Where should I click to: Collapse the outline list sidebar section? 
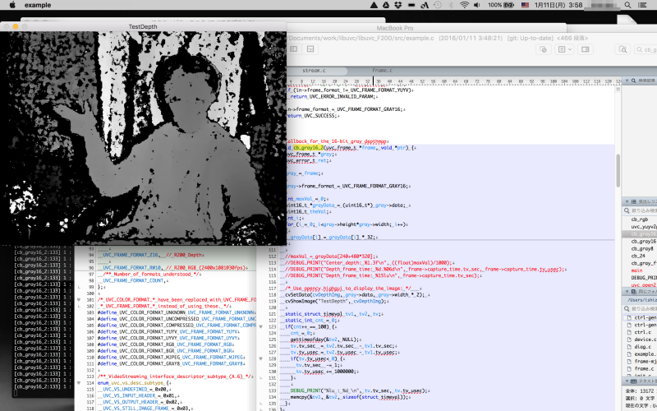(627, 201)
